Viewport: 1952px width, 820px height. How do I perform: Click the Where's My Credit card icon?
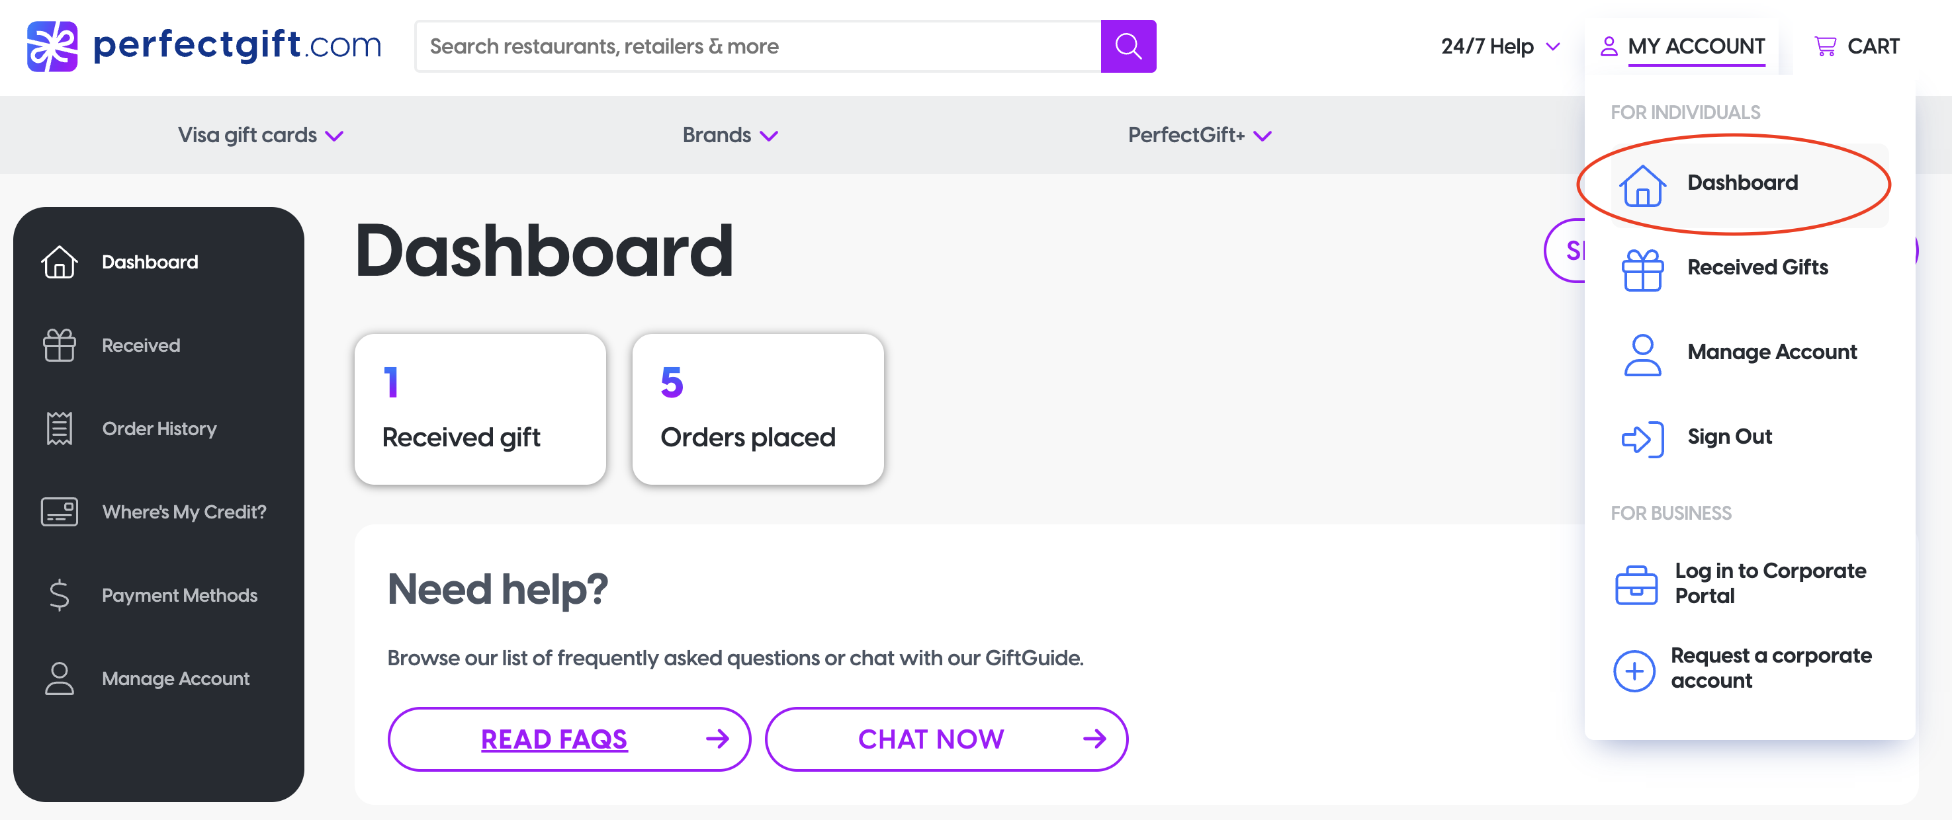click(59, 512)
